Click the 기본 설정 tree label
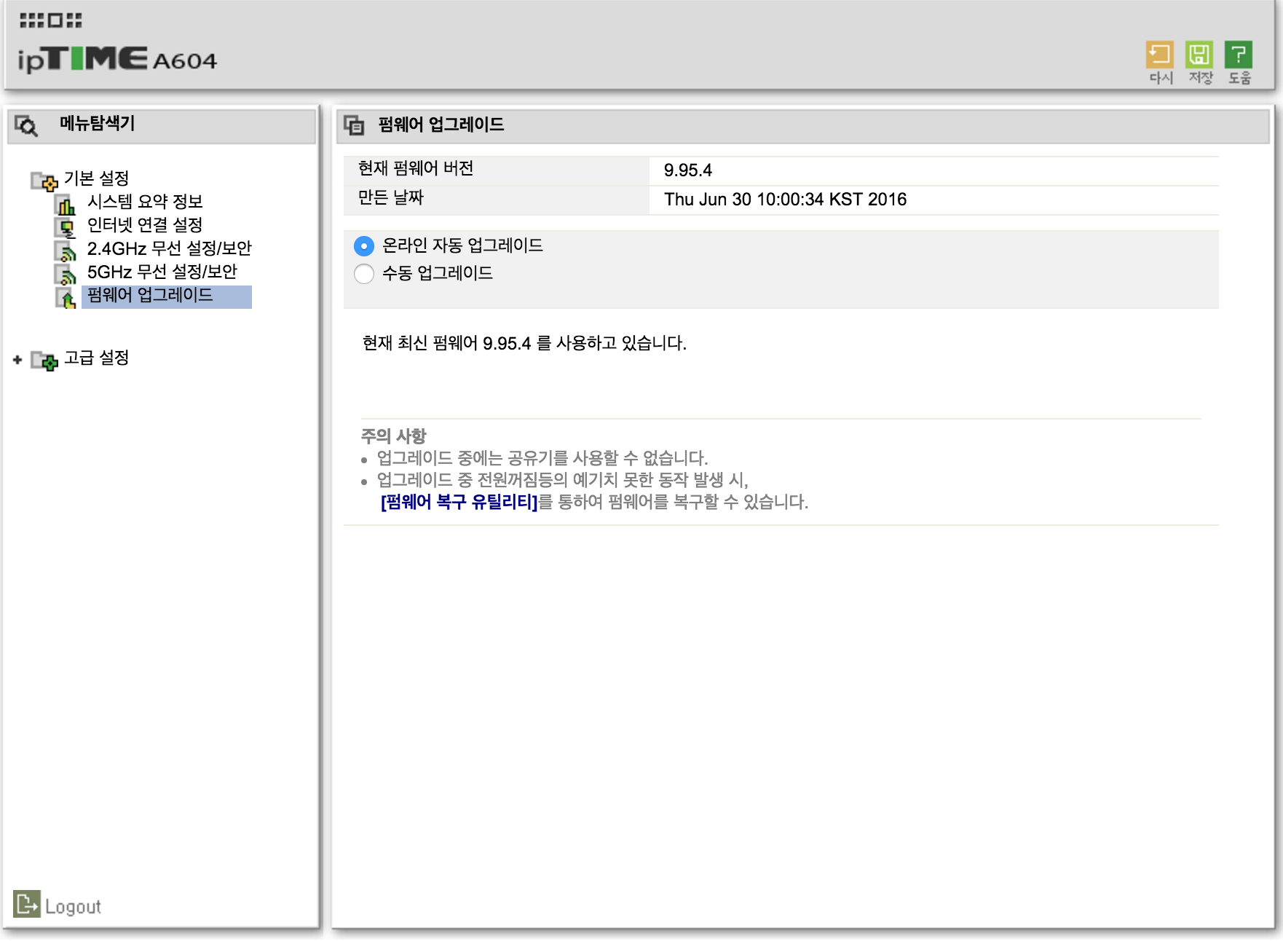 click(x=96, y=178)
